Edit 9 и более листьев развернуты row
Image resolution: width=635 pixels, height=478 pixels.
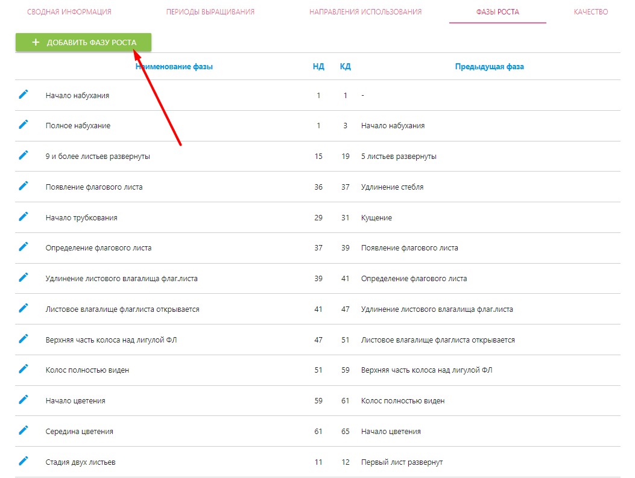tap(24, 155)
